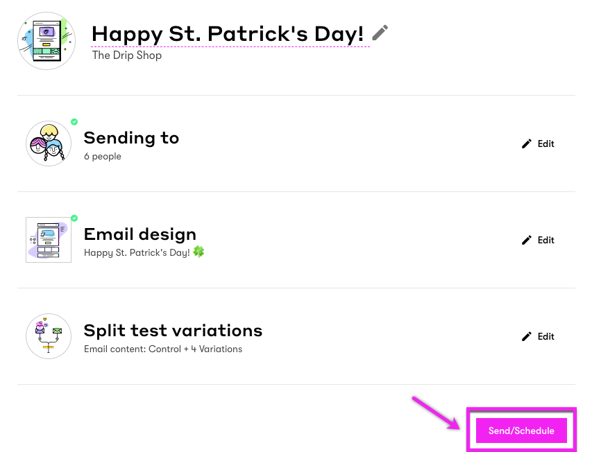
Task: Click the Sending to heading
Action: coord(130,138)
